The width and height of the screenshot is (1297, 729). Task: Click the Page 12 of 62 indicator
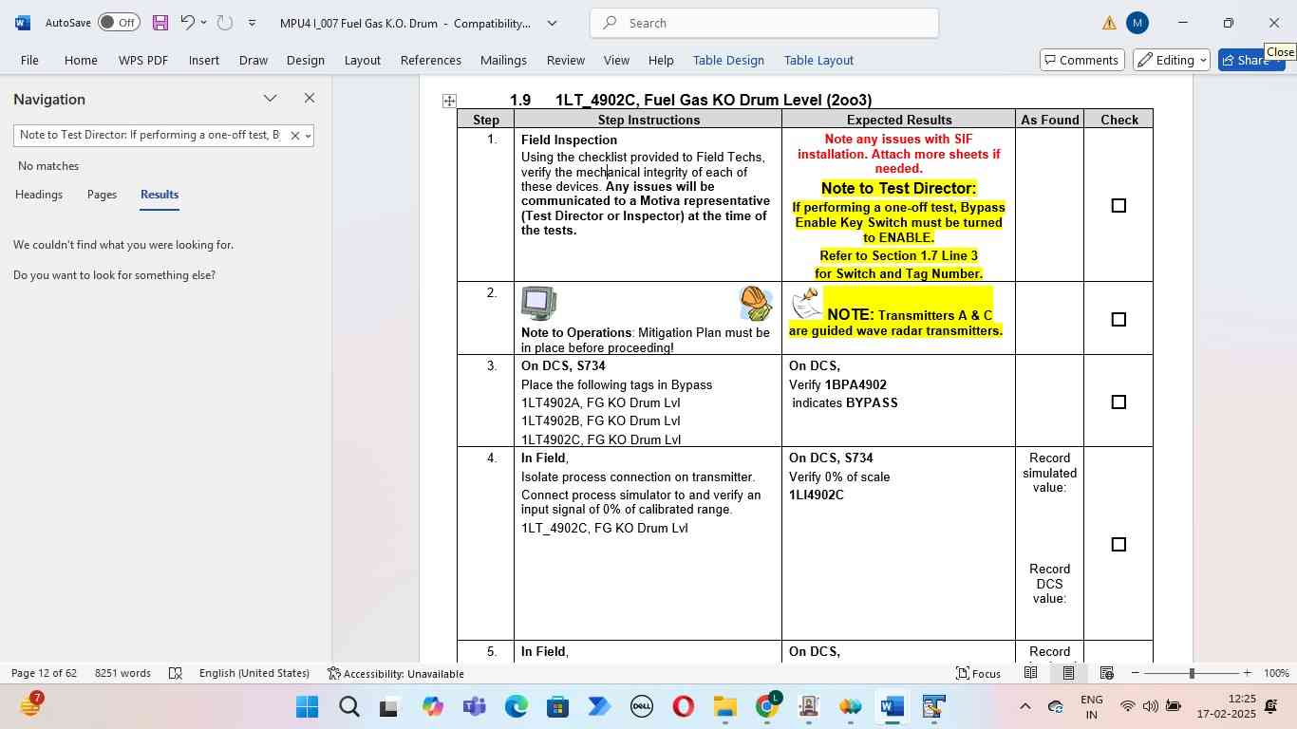[x=44, y=673]
